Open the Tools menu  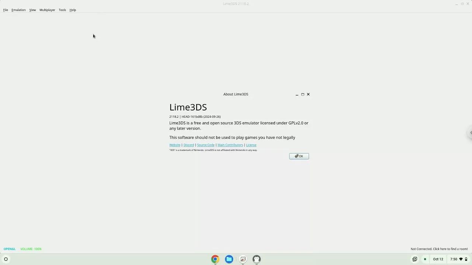(62, 10)
